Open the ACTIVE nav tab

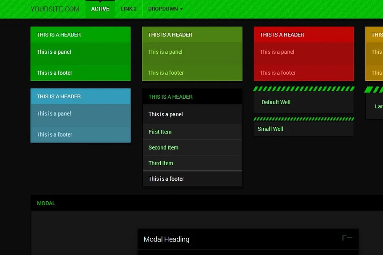click(100, 9)
